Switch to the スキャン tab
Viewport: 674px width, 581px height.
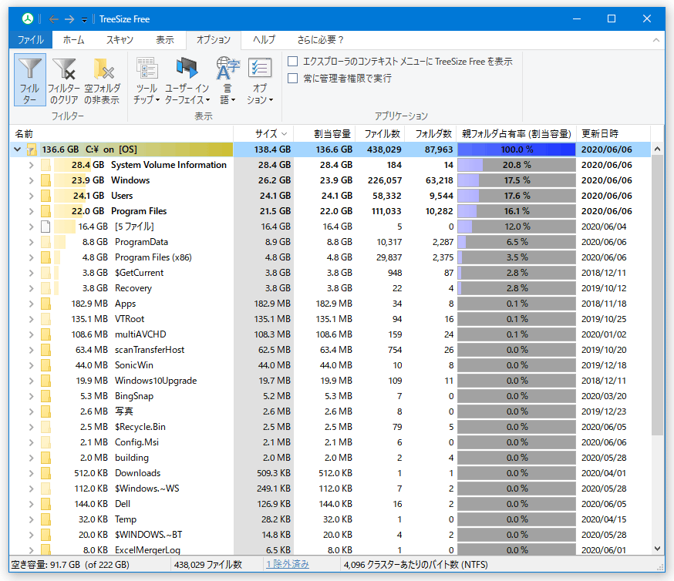[120, 40]
